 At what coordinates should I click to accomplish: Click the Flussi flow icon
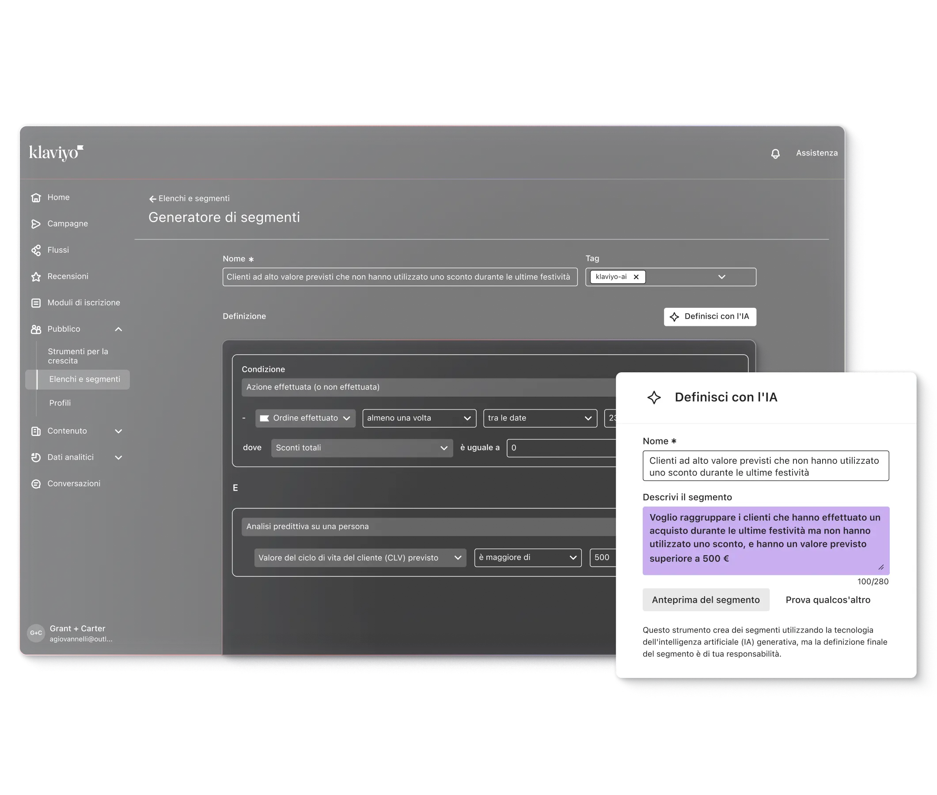pos(36,250)
